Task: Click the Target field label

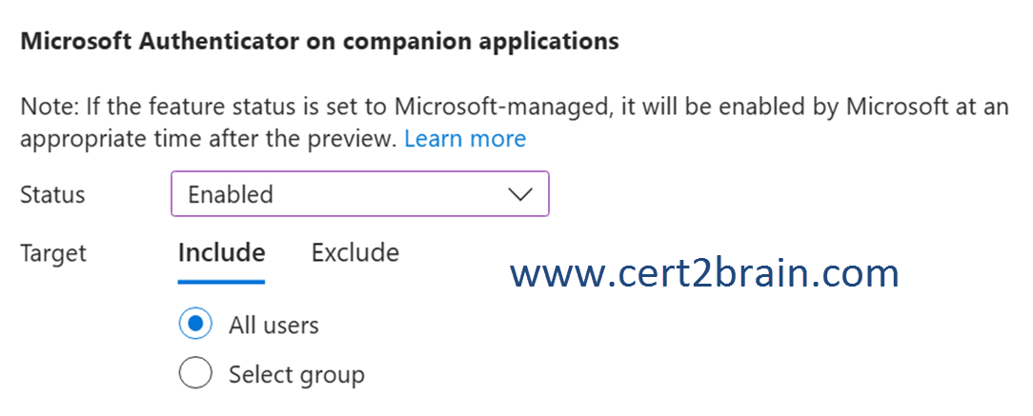Action: point(53,254)
